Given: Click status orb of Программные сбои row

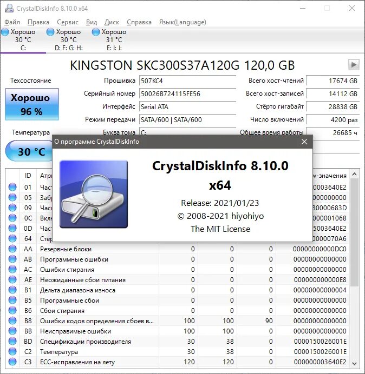Looking at the screenshot, I should (12, 300).
